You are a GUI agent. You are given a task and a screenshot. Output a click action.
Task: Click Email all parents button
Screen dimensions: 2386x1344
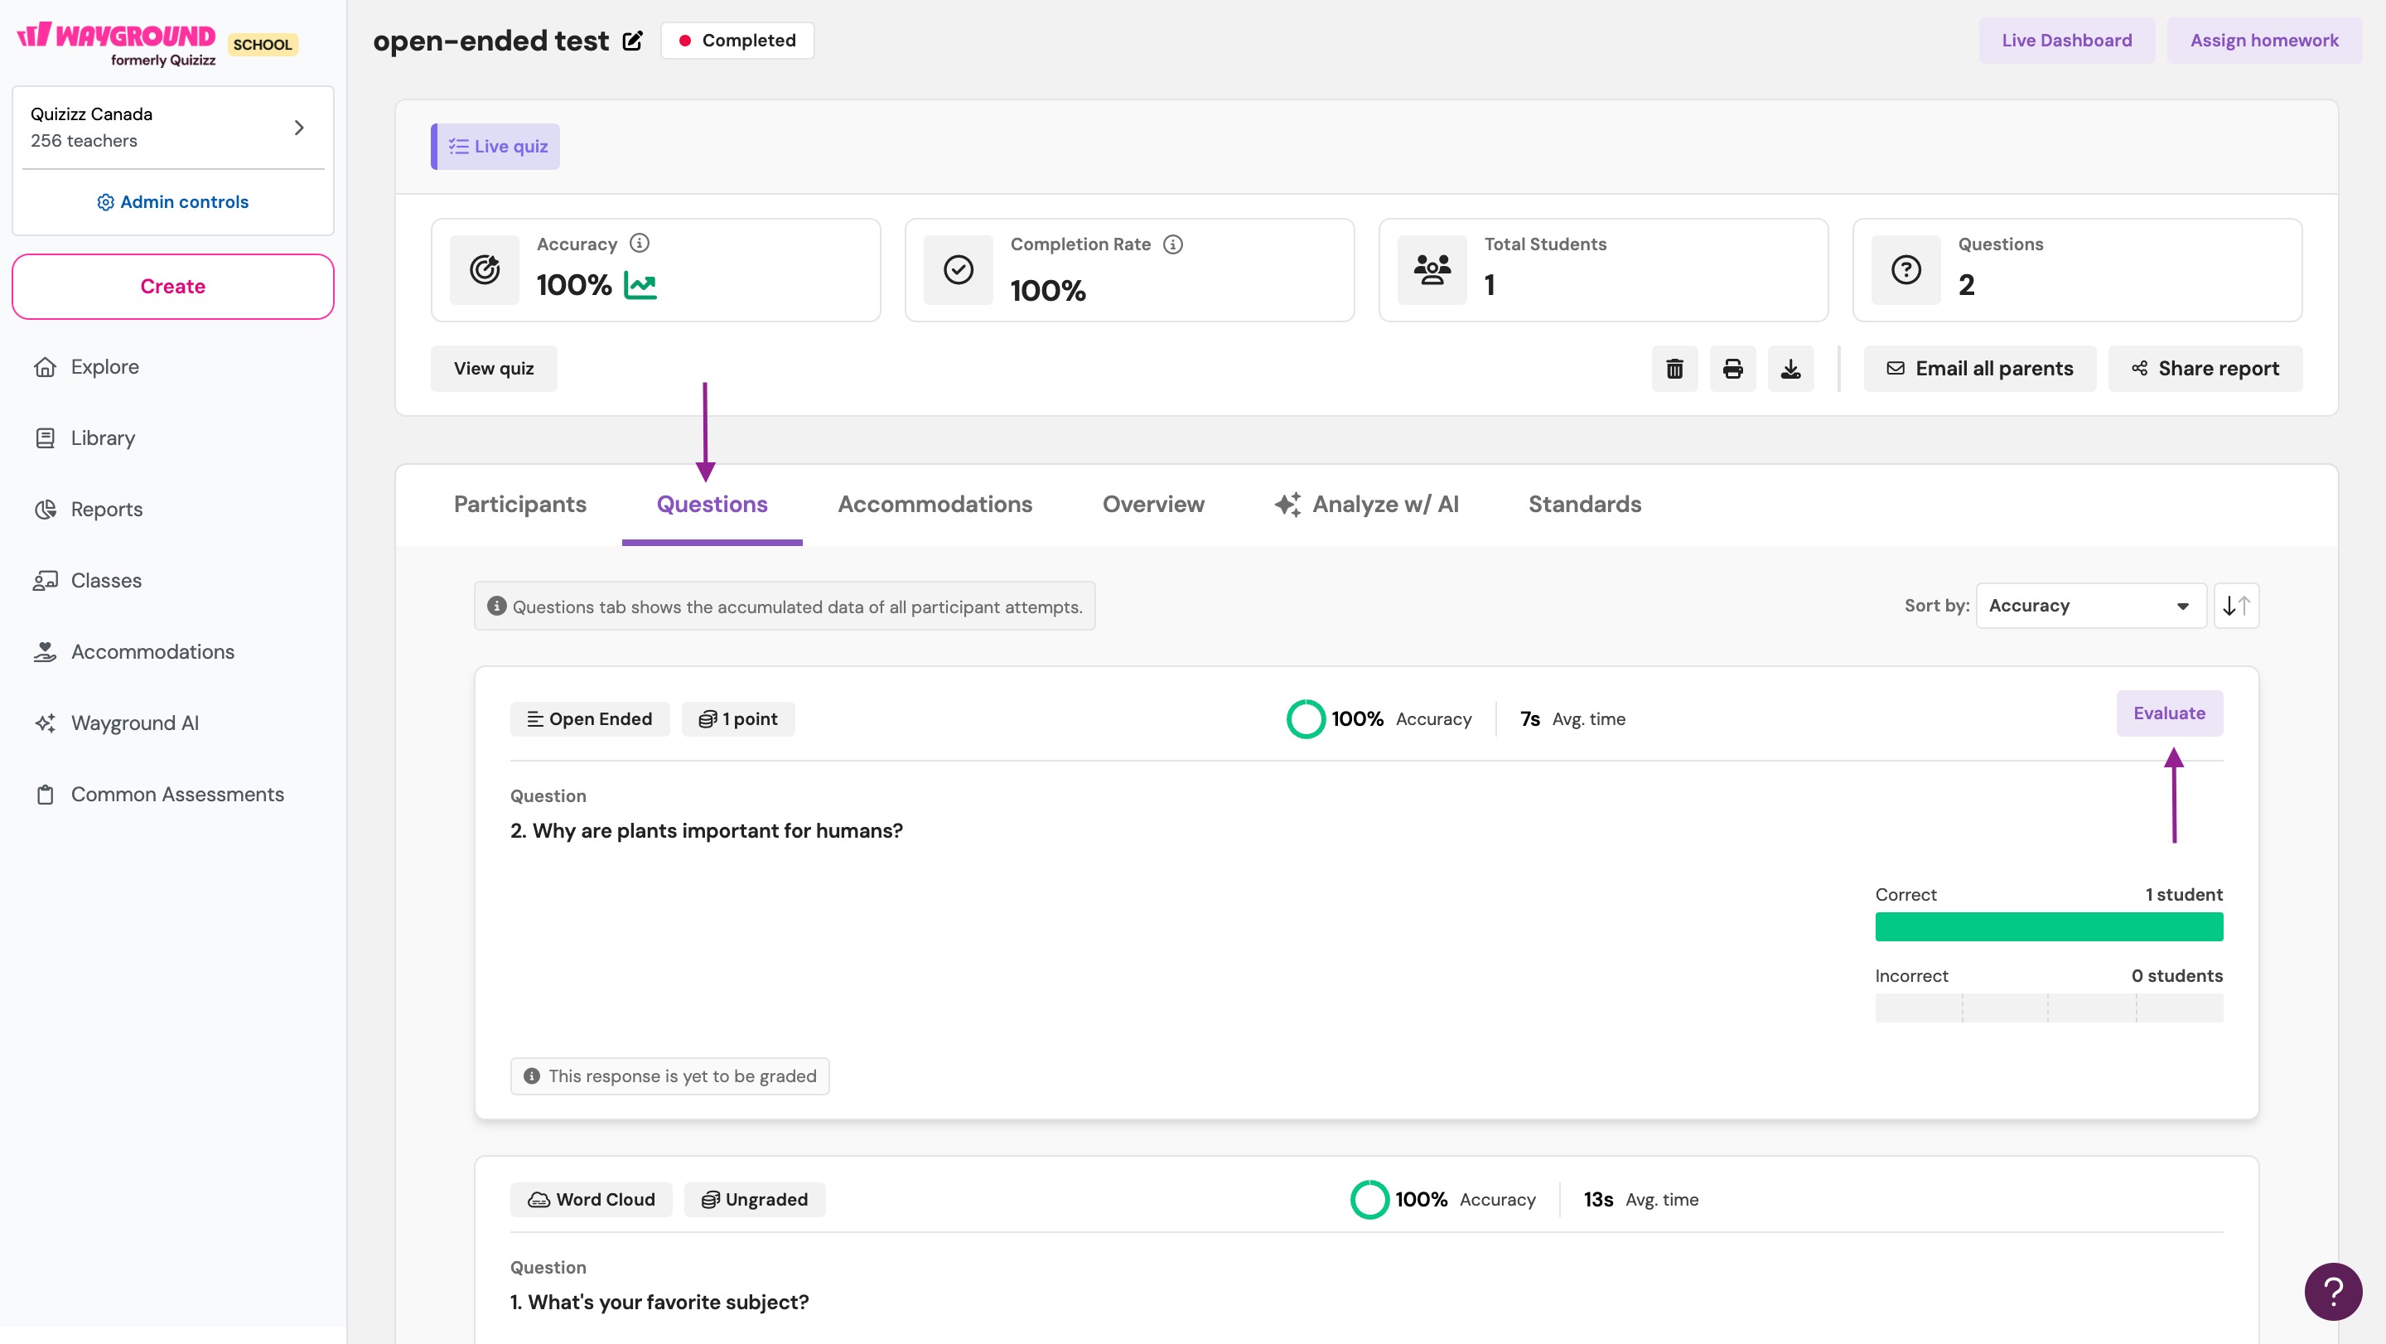coord(1979,369)
